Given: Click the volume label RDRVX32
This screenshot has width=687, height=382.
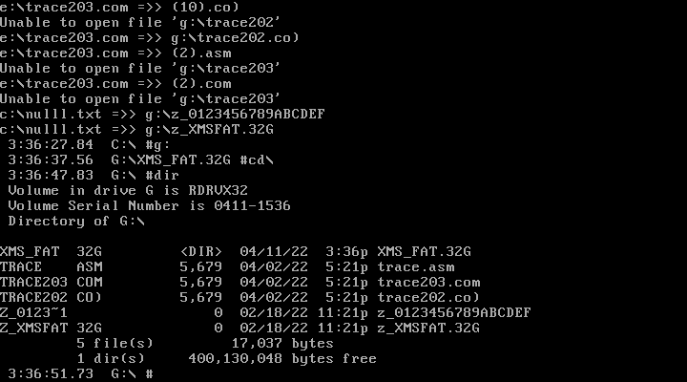Looking at the screenshot, I should pyautogui.click(x=218, y=190).
